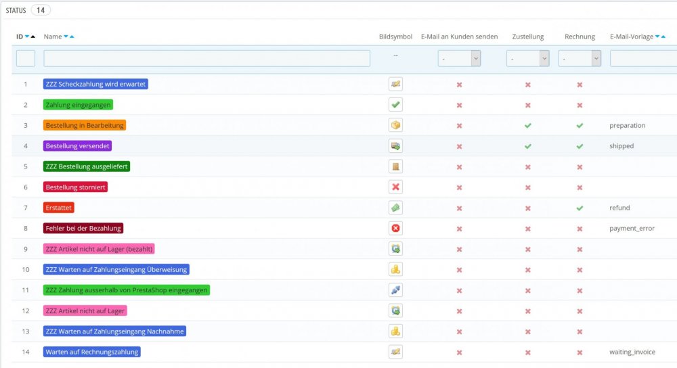Sort E-Mail-Vorlage column descending arrow
Screen dimensions: 677x368
click(x=657, y=37)
